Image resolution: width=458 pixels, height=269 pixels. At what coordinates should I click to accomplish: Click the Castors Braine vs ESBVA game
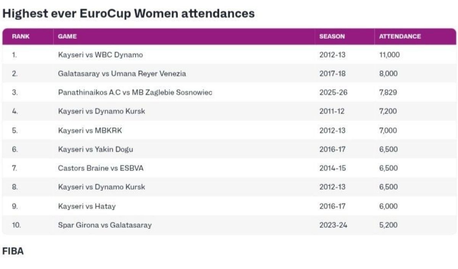pos(101,168)
